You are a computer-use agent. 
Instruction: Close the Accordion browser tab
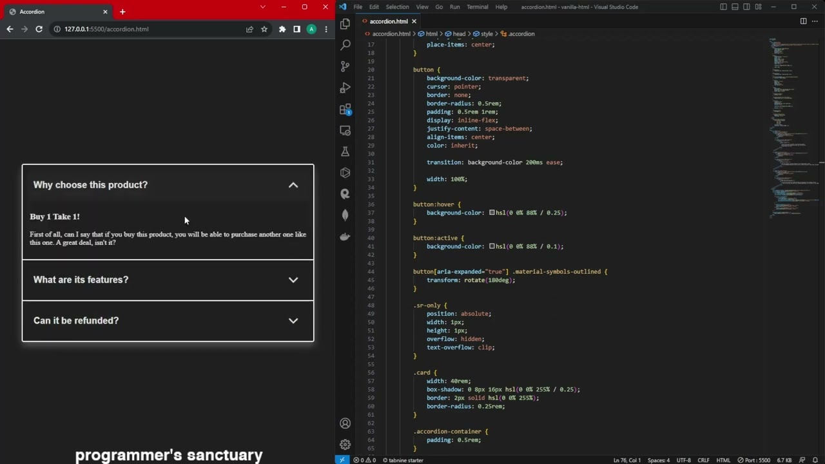pos(105,12)
